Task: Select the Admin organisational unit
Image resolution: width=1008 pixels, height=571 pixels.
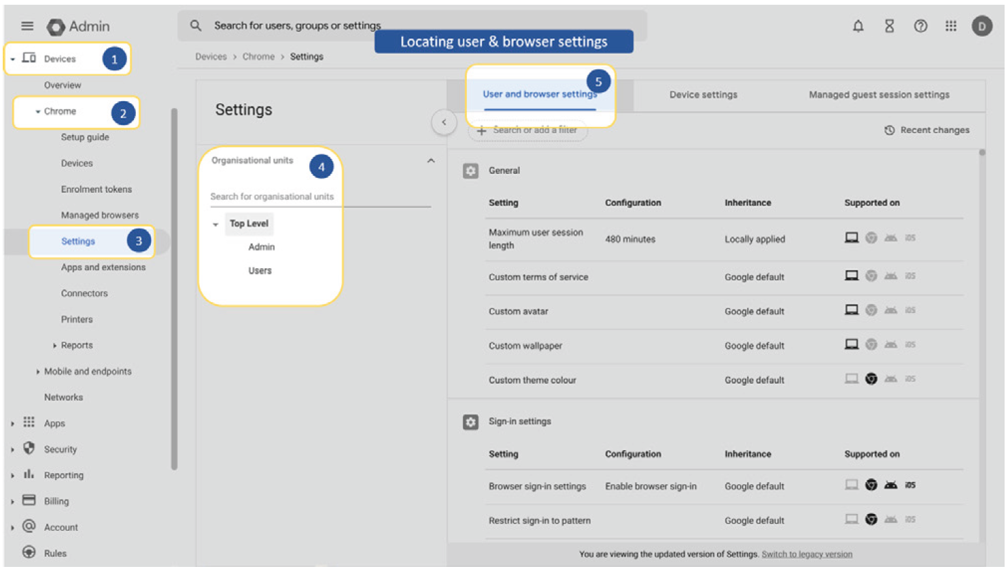Action: (x=262, y=247)
